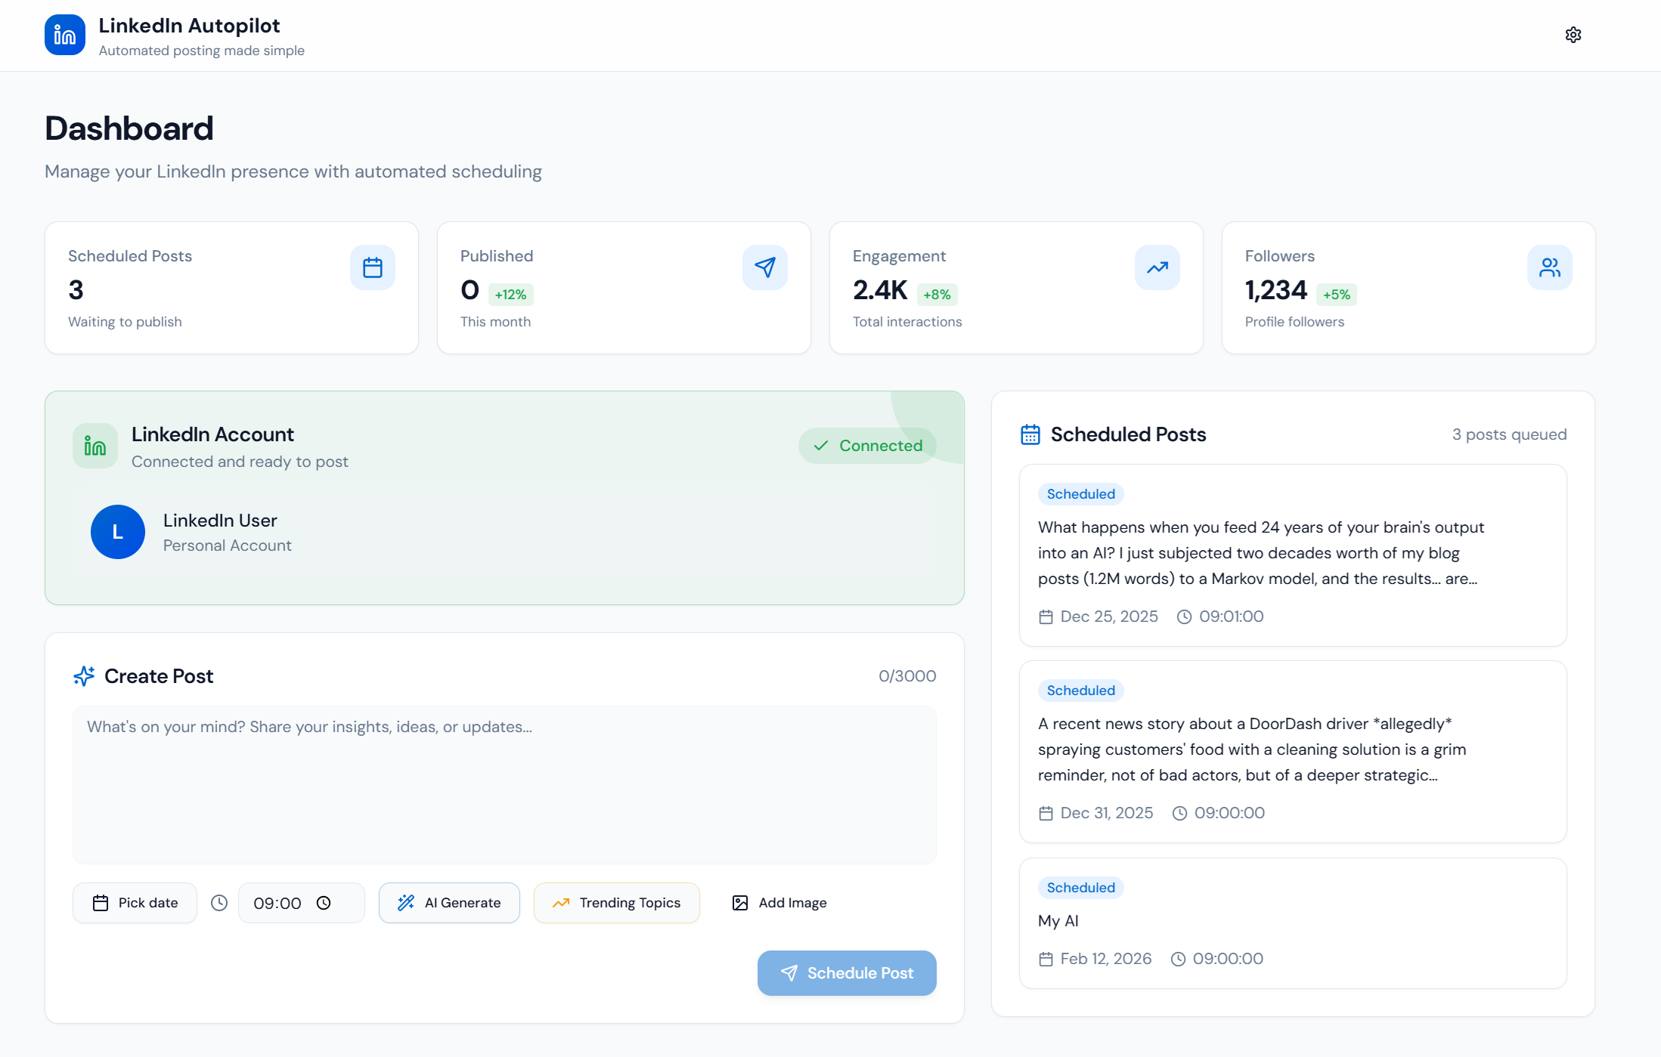Click the 1,234 followers value
The width and height of the screenshot is (1661, 1057).
point(1275,290)
